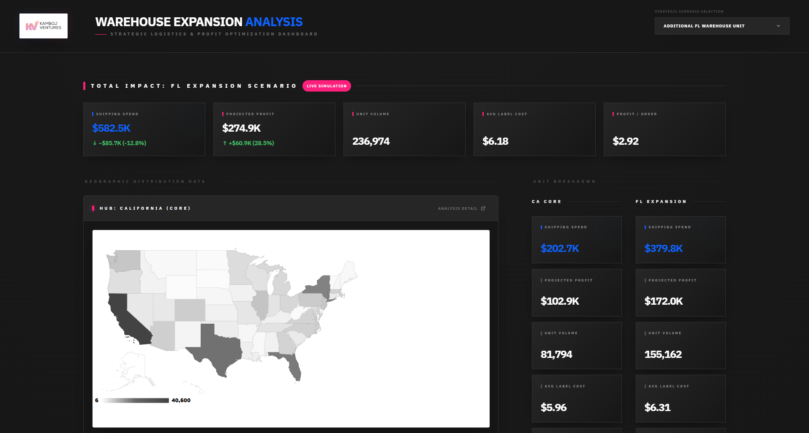Viewport: 809px width, 433px height.
Task: Open the Analysis Detail external link icon
Action: (x=483, y=208)
